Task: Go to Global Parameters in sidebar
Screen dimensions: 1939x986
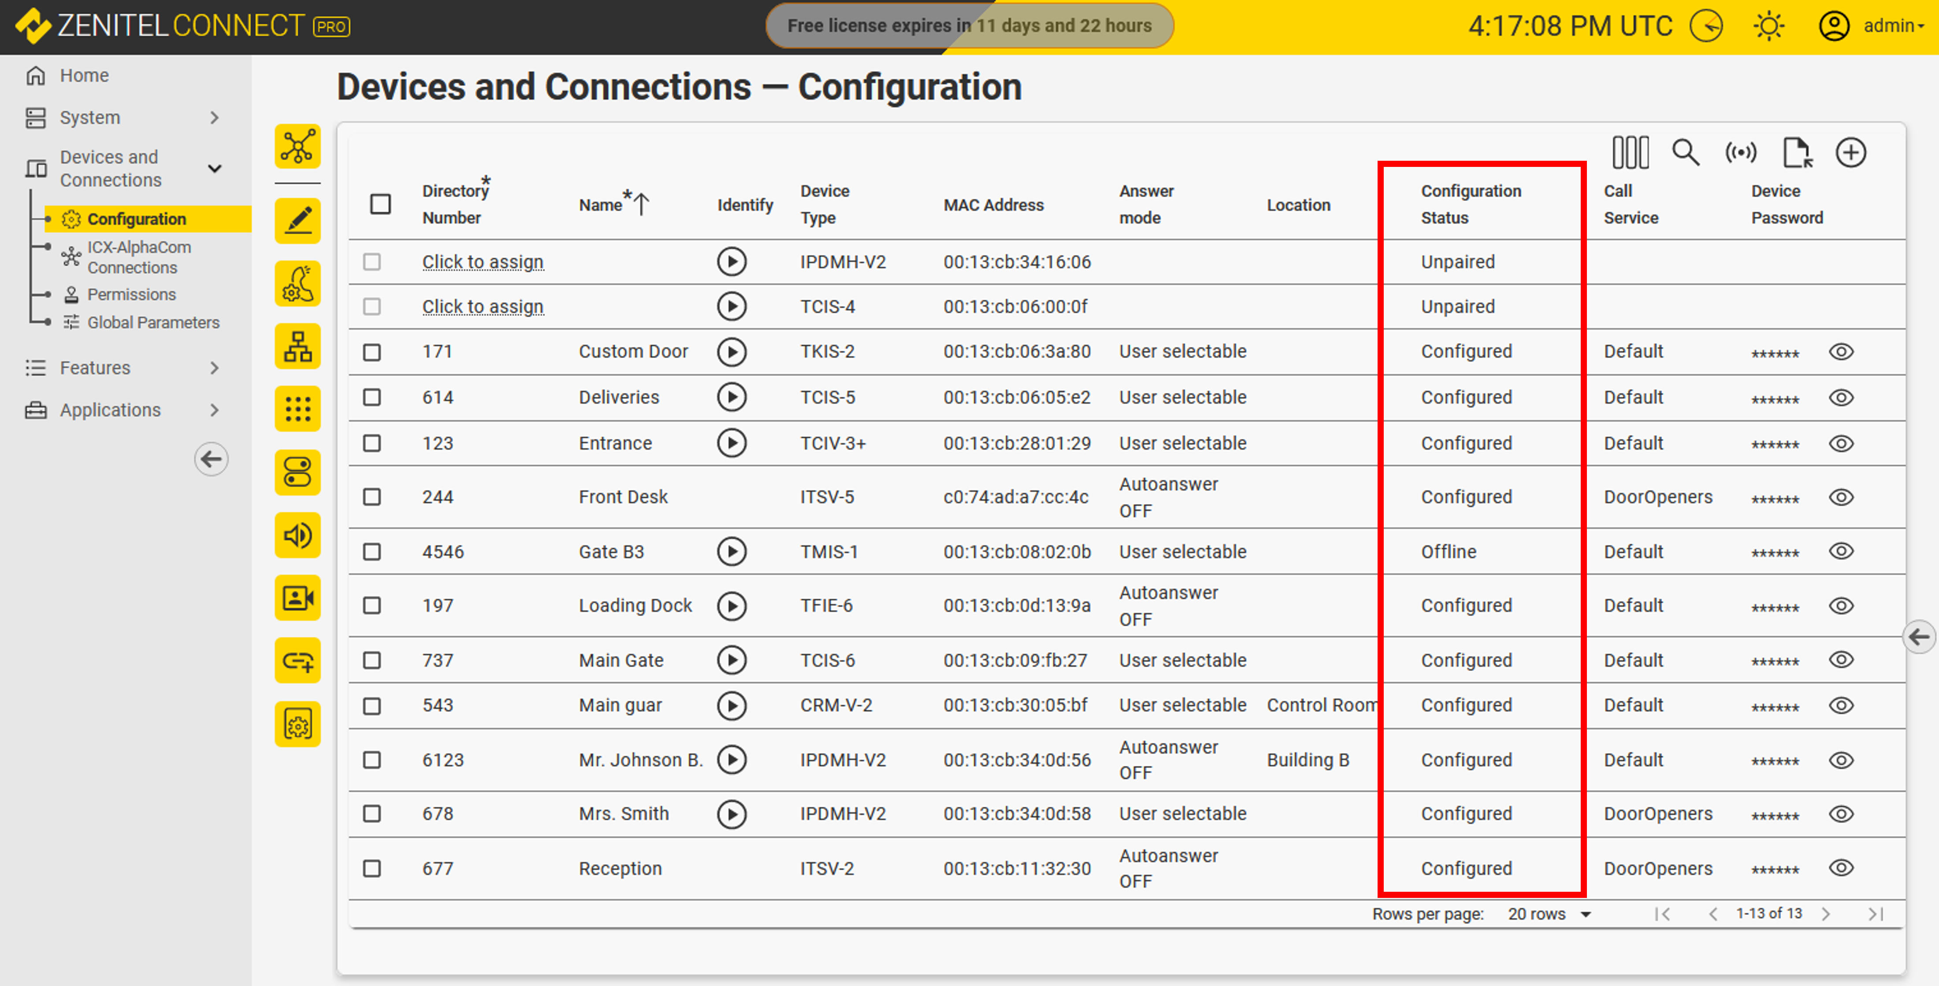Action: click(153, 322)
